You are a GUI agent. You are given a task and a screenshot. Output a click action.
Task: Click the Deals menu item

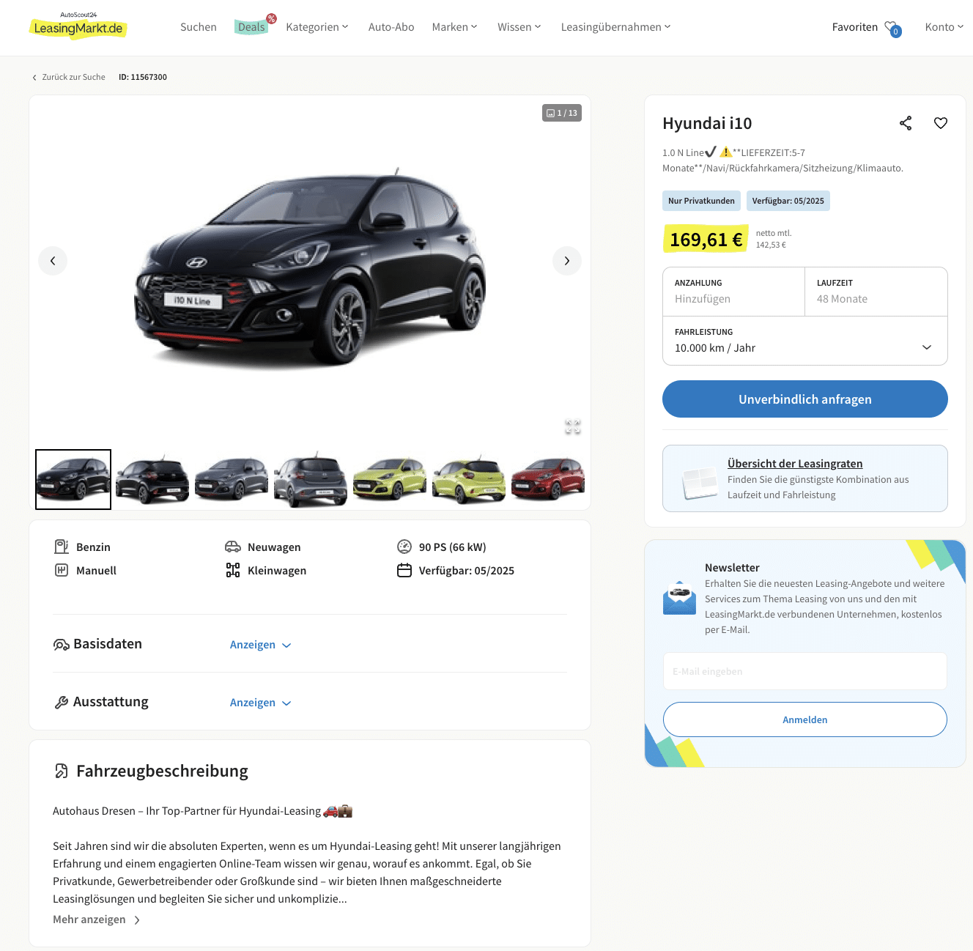[251, 27]
